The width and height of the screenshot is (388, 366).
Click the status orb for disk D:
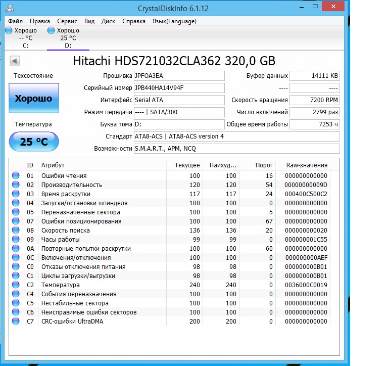51,30
